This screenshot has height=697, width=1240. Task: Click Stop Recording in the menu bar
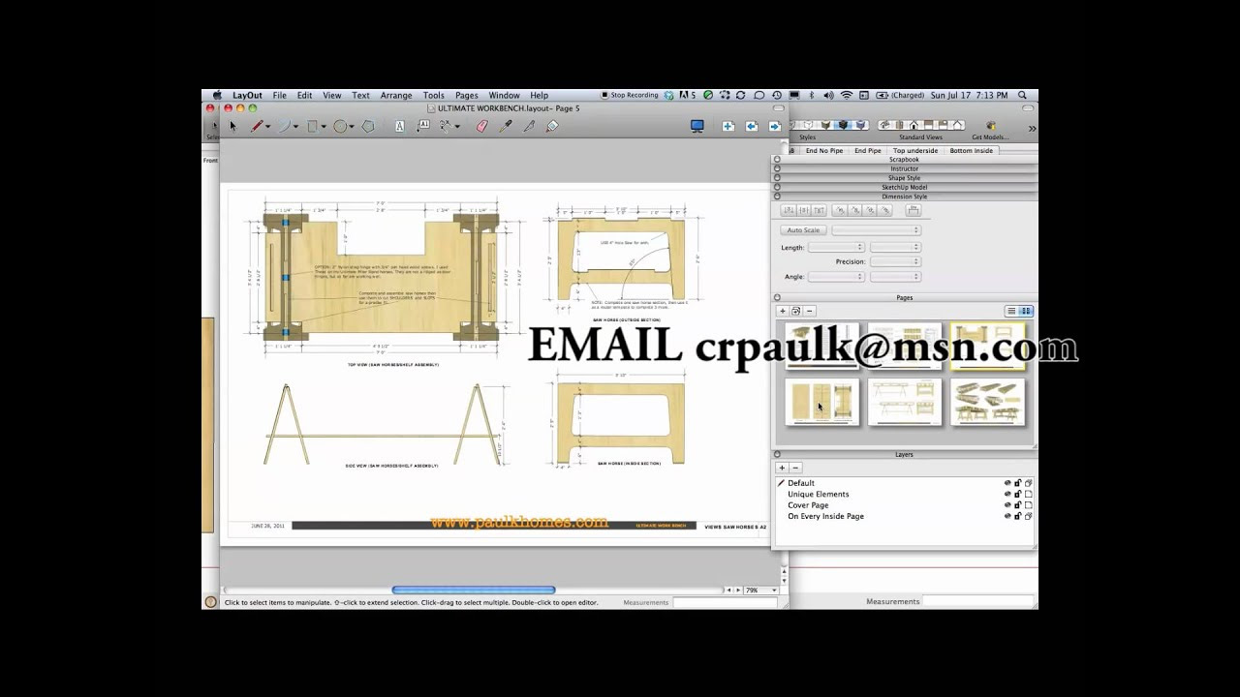pyautogui.click(x=630, y=95)
